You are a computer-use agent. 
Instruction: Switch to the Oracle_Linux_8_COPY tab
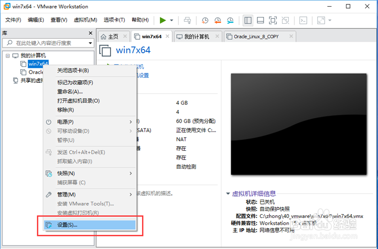(x=256, y=37)
